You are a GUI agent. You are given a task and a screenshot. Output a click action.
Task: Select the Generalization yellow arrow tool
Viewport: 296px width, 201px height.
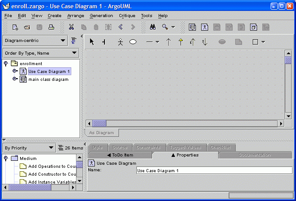point(181,42)
